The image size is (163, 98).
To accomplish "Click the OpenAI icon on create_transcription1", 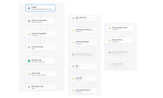I will [73, 55].
